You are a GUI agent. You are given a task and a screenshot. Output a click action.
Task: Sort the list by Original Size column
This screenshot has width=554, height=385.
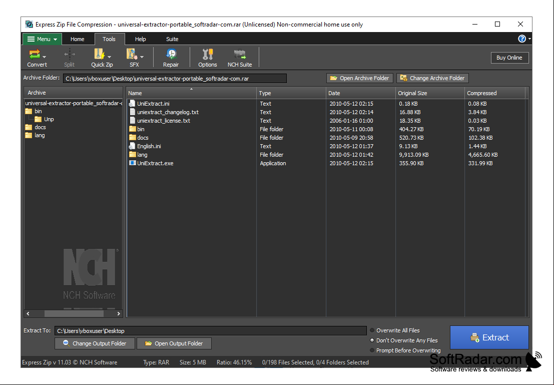[430, 93]
